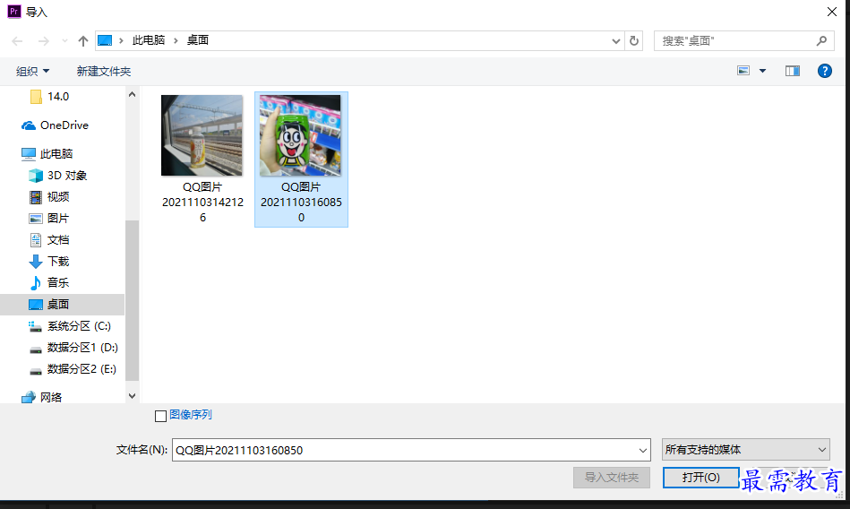Open 文档 folder in sidebar
This screenshot has width=850, height=509.
coord(57,240)
